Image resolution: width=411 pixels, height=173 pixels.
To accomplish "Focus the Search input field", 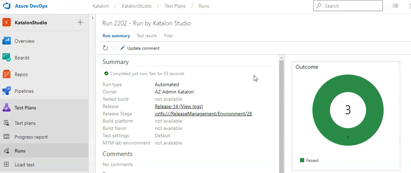I will [x=348, y=6].
